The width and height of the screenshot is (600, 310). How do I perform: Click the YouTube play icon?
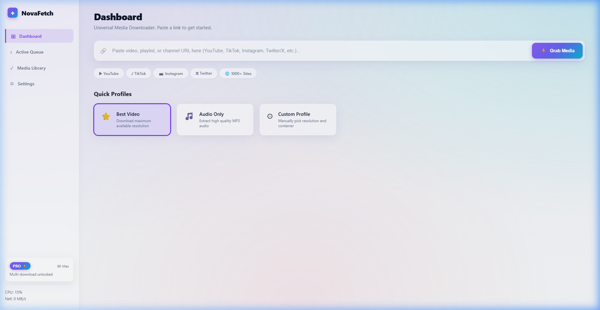(x=100, y=73)
